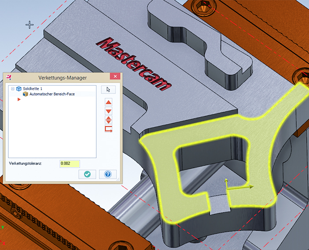Click the cursor selection button in Verkettungs-Manager
The image size is (309, 250).
click(108, 90)
